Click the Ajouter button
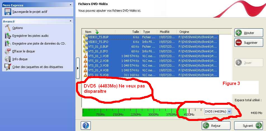The image size is (266, 131). [248, 33]
